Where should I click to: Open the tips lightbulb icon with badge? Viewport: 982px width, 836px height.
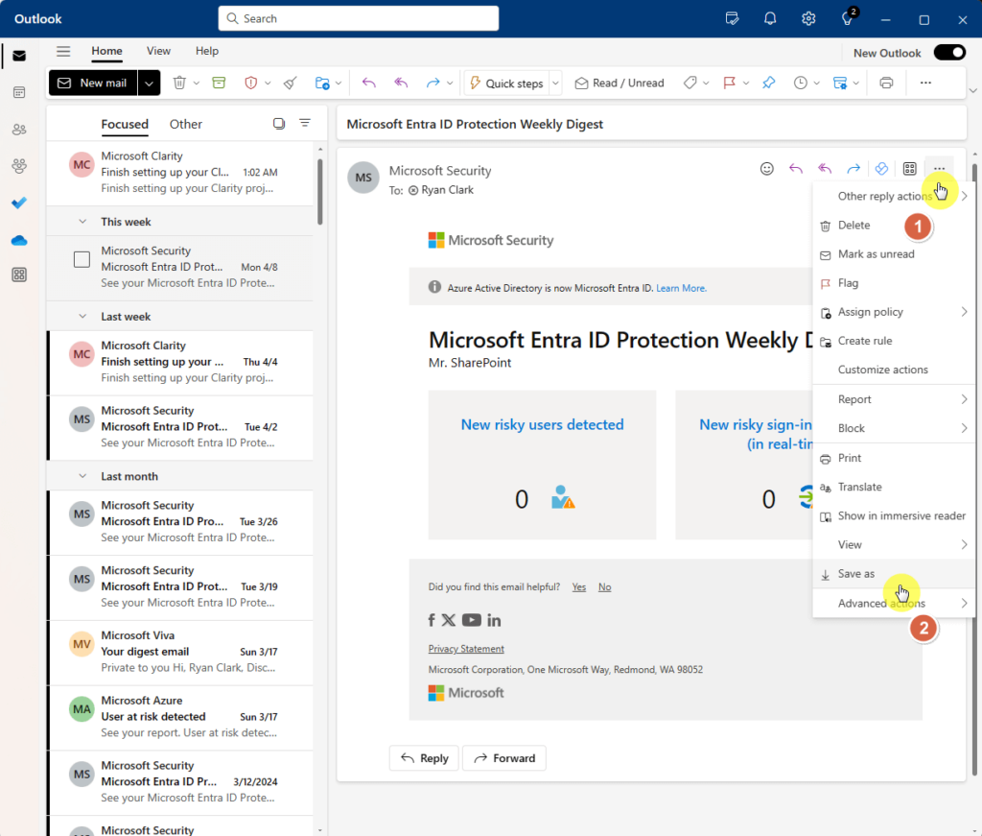click(x=849, y=17)
